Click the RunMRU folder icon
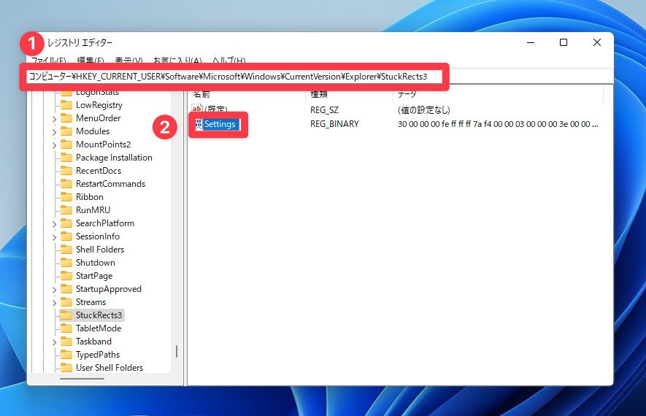This screenshot has height=416, width=646. click(x=66, y=210)
